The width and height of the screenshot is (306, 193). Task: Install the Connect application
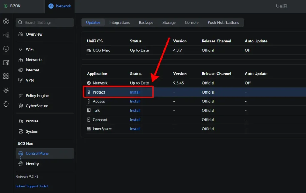click(135, 120)
